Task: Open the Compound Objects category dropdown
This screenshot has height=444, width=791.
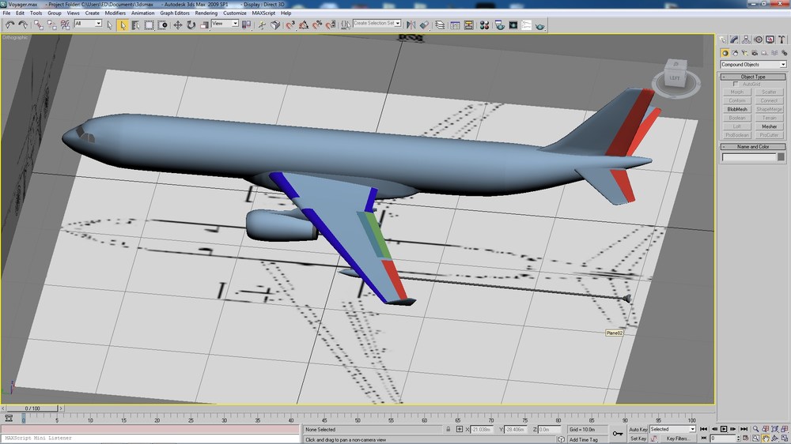Action: [x=753, y=65]
